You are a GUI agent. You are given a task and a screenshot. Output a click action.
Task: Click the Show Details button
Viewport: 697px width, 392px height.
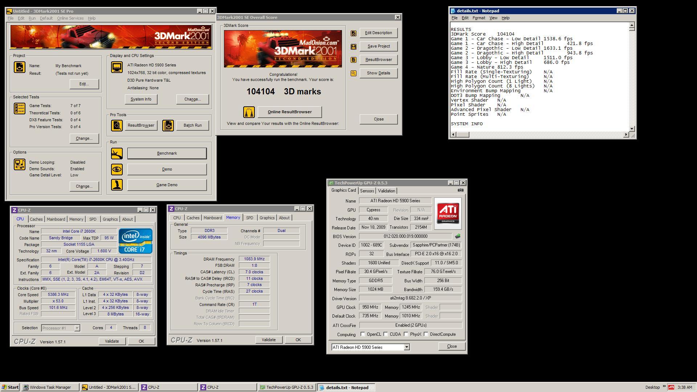[379, 73]
